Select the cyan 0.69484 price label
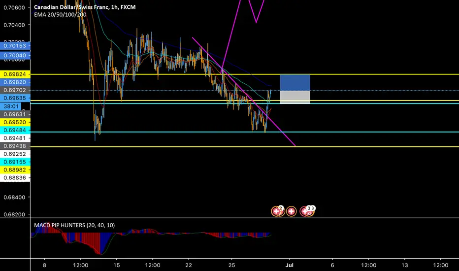 click(15, 130)
